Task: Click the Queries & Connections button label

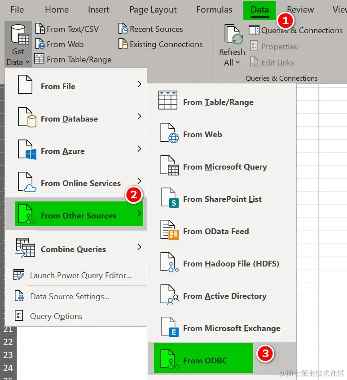Action: click(302, 31)
